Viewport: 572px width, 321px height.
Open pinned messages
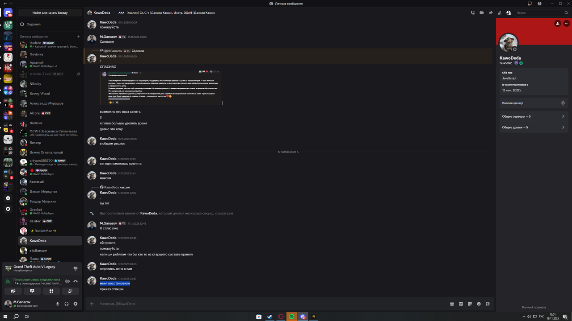point(491,13)
